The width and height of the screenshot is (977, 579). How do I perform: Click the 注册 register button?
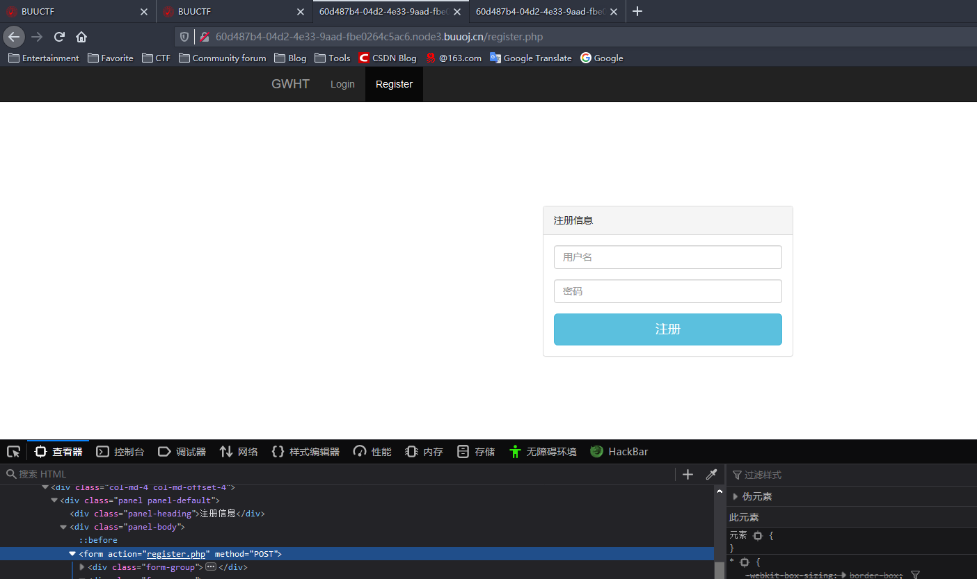(667, 329)
